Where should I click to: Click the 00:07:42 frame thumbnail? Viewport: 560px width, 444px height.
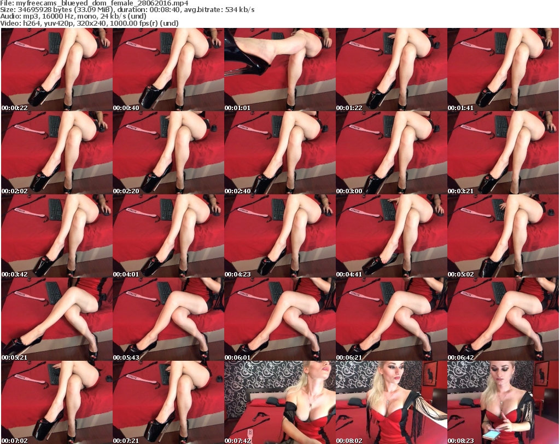pyautogui.click(x=280, y=402)
